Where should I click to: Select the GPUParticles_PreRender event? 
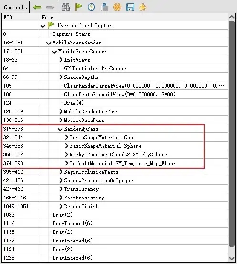(95, 68)
